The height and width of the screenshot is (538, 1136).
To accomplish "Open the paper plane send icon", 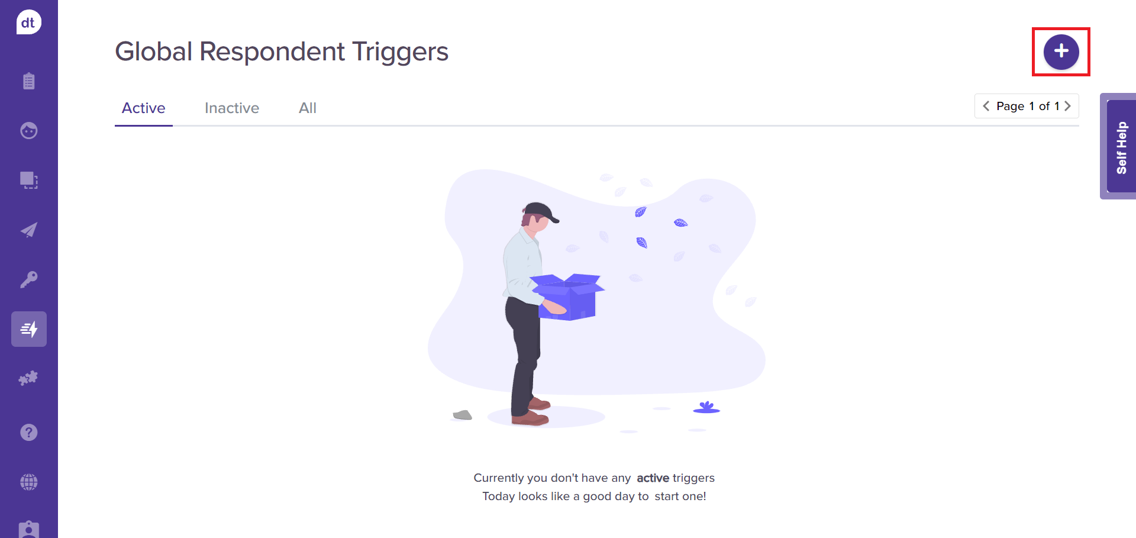I will coord(29,230).
